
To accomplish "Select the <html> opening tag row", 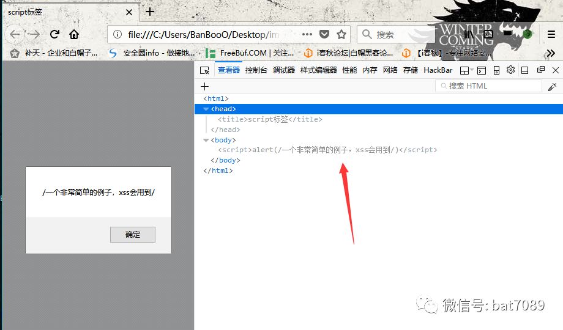I will tap(378, 98).
